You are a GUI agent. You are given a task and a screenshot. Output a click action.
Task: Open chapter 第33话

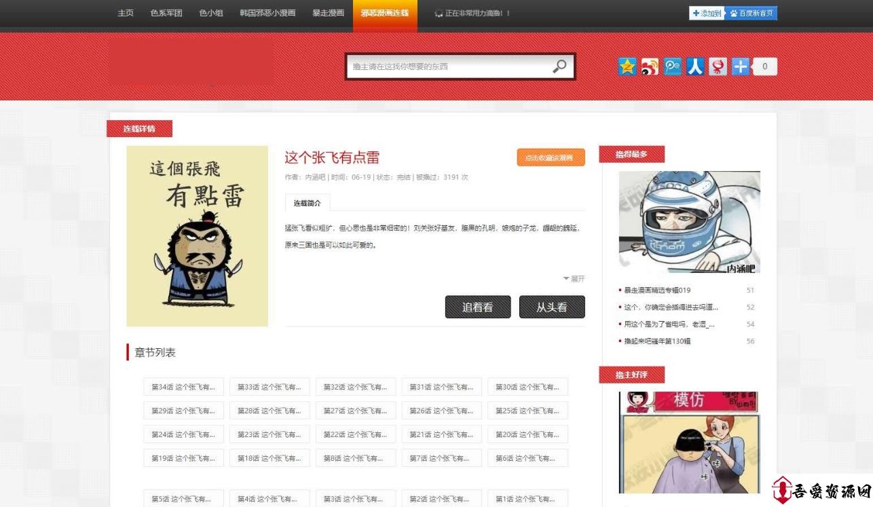[270, 387]
